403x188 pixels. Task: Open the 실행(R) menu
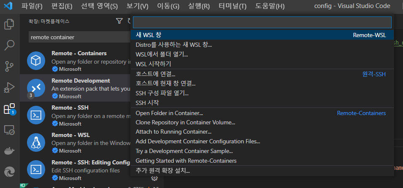[x=199, y=6]
